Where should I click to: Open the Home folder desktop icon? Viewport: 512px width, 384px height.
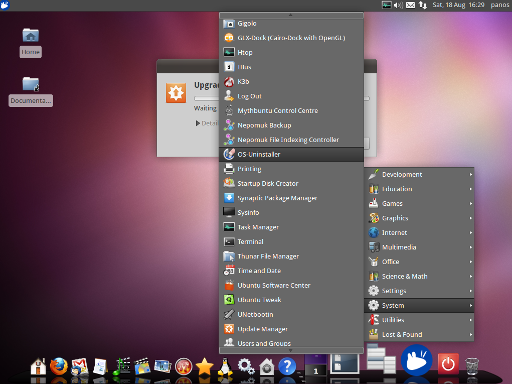[31, 43]
